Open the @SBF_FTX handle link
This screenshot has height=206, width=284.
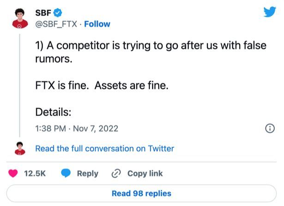tap(56, 24)
